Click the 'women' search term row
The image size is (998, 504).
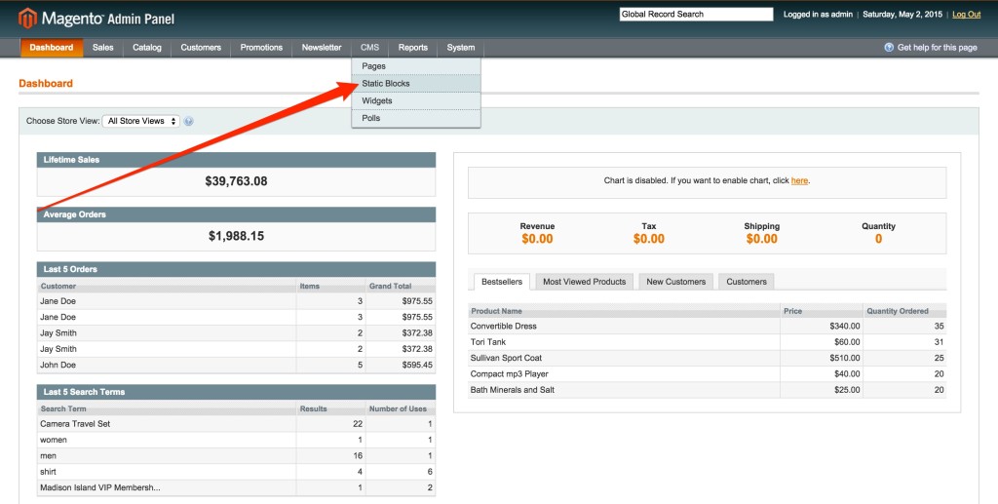[236, 440]
